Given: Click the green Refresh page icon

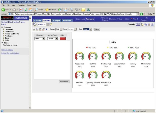Looking at the screenshot, I should pos(26,10).
